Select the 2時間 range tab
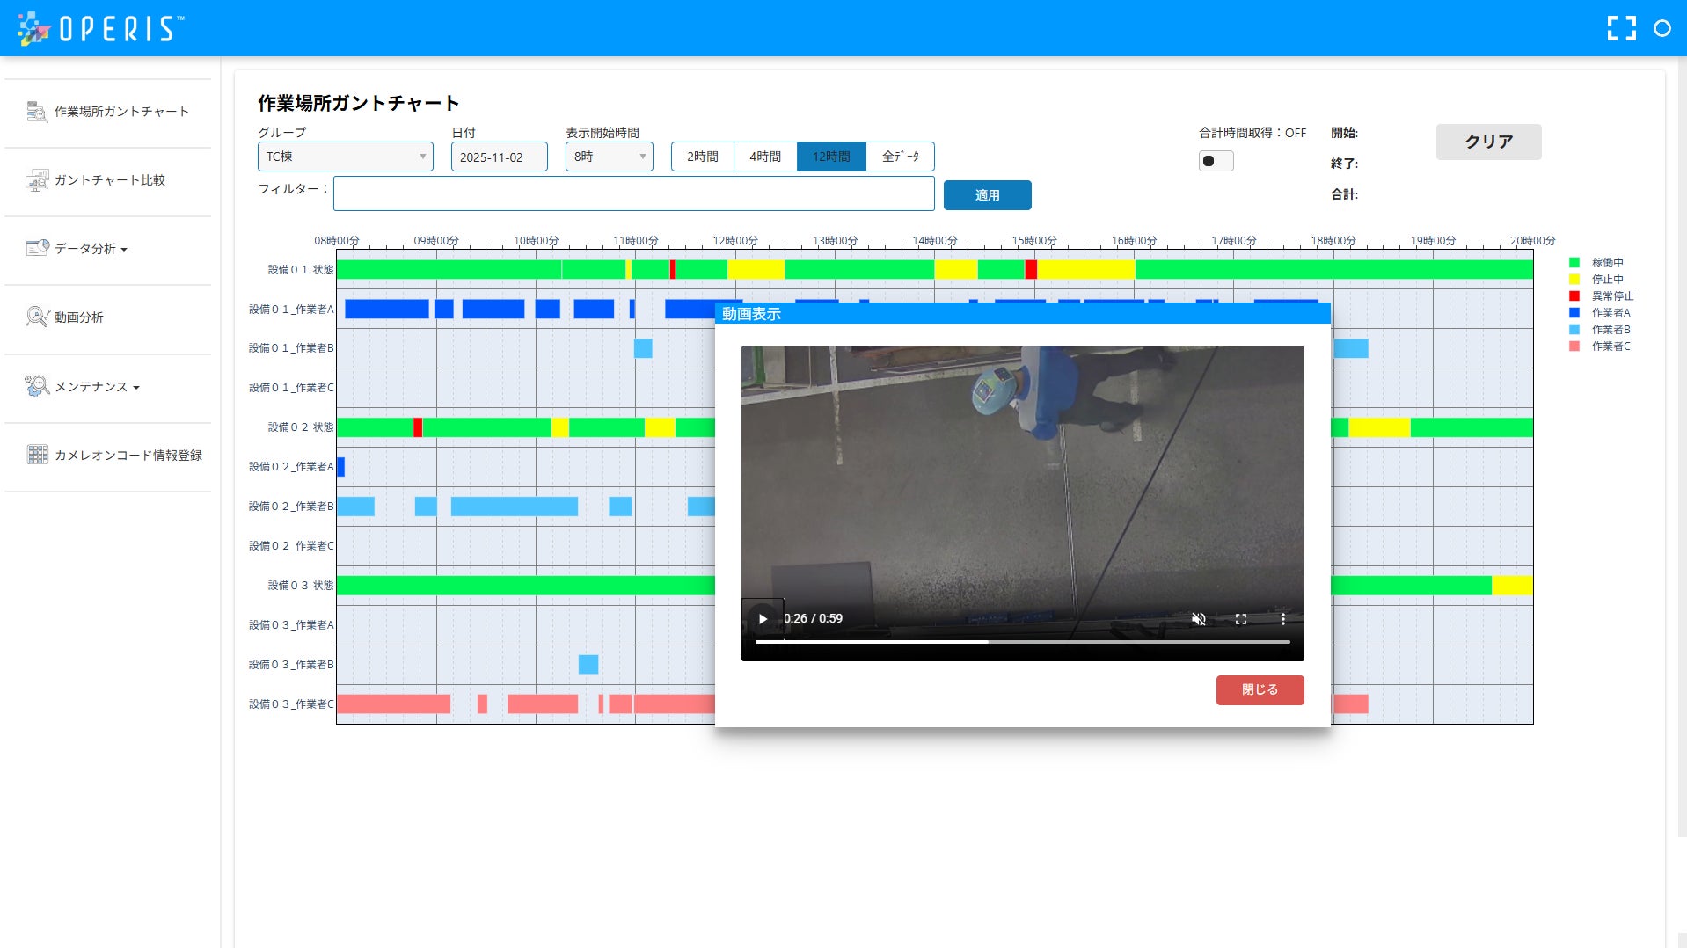Screen dimensions: 1687x948 point(702,157)
